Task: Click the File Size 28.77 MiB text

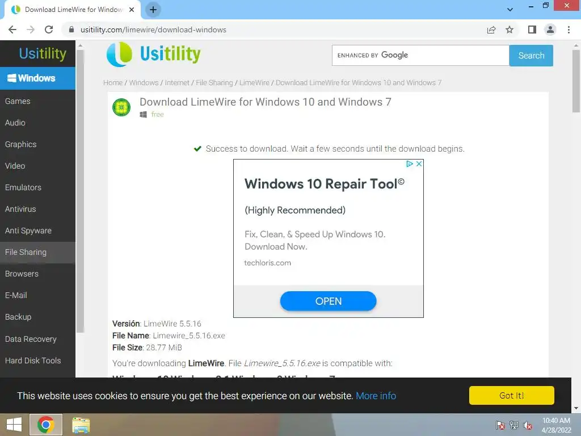Action: 147,347
